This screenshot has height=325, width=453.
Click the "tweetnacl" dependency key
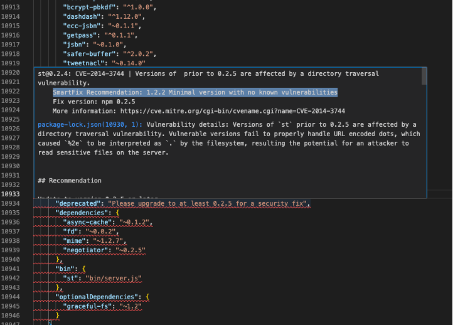click(83, 63)
